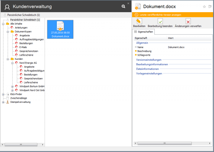Click the Kundenverwaltung user icon

click(7, 7)
